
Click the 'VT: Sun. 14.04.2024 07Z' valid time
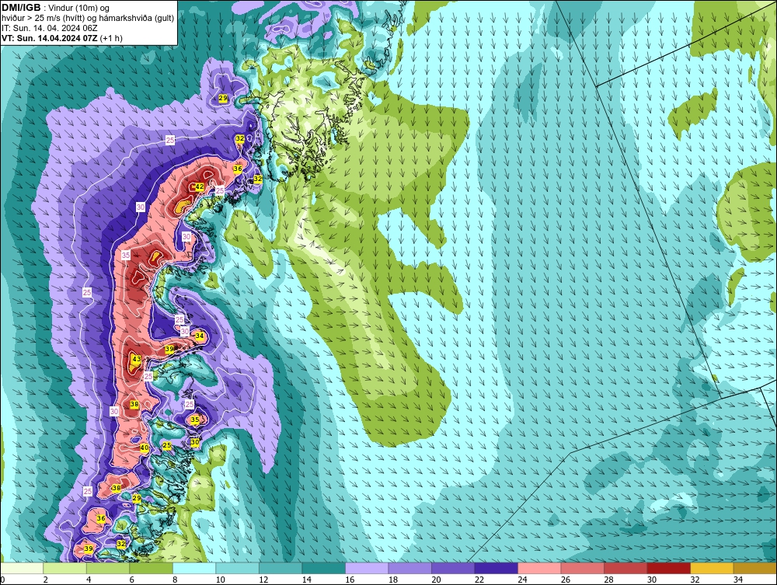coord(50,38)
